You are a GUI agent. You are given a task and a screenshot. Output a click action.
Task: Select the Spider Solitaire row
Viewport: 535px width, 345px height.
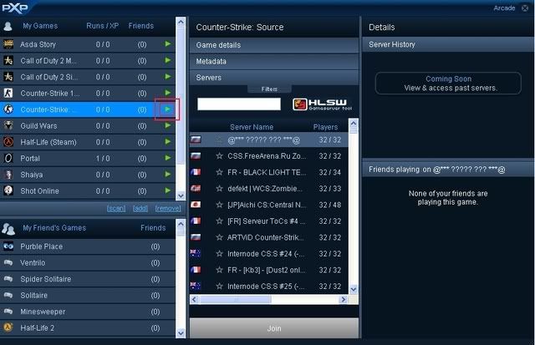click(x=88, y=279)
